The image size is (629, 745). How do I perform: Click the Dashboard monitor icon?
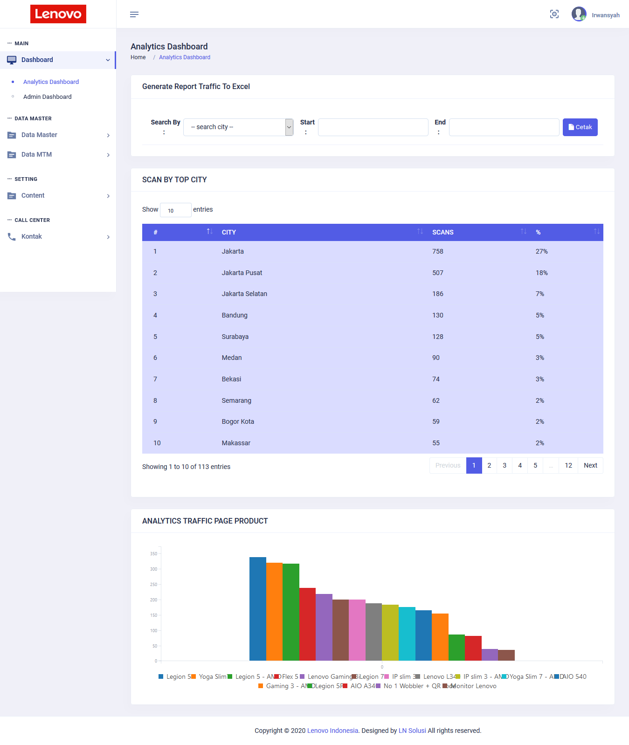12,60
